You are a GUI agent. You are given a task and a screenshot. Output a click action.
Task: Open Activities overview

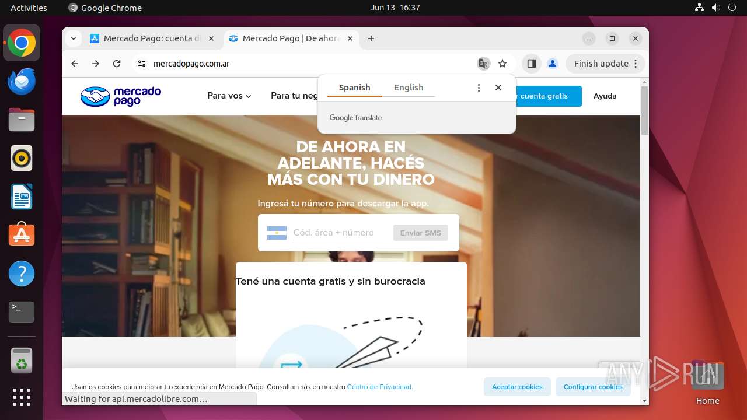point(29,8)
